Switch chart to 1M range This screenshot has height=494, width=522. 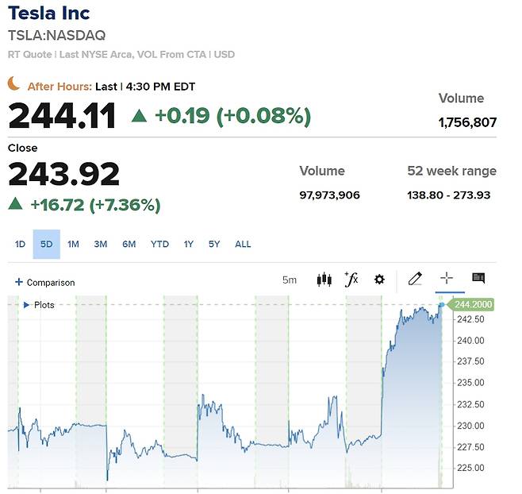(73, 245)
